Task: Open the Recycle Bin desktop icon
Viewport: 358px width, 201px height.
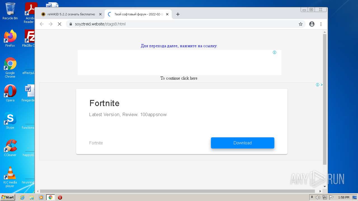Action: coord(10,11)
